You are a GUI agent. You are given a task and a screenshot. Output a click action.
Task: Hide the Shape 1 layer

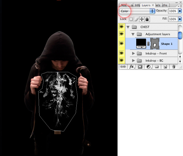coord(121,44)
